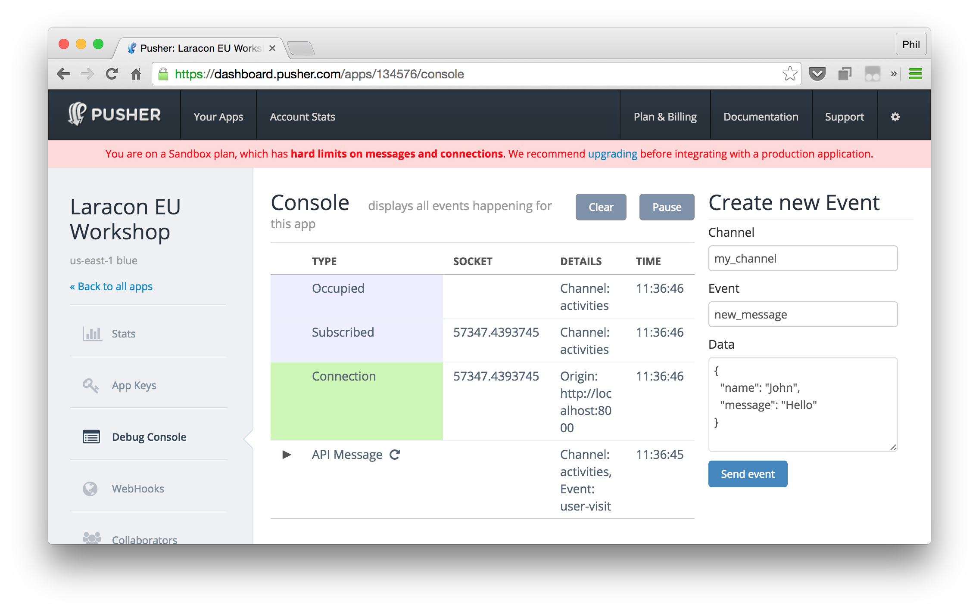Screen dimensions: 979x613
Task: Focus the Channel input field
Action: click(x=803, y=258)
